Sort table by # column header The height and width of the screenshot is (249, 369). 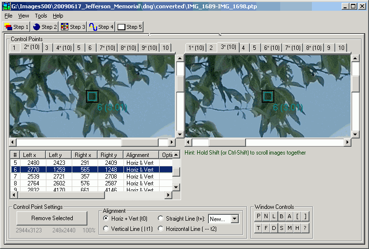(x=15, y=155)
